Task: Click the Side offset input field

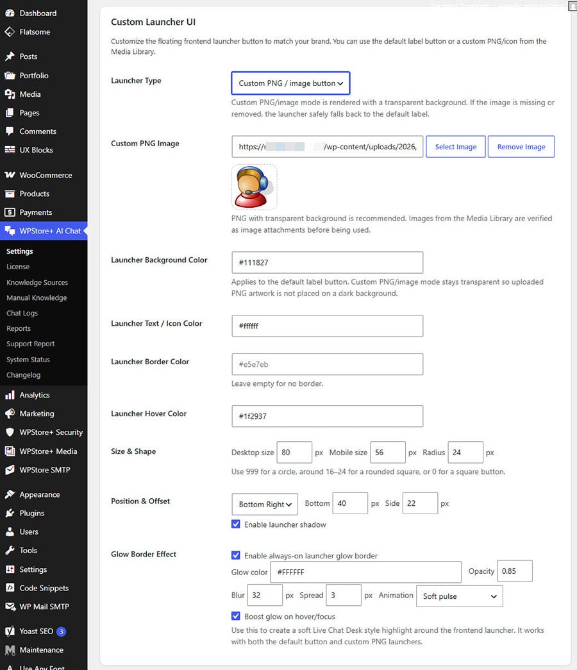Action: click(x=420, y=503)
